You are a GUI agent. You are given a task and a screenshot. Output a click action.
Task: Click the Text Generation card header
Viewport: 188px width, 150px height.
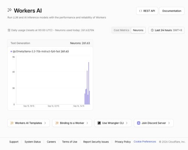(50, 43)
